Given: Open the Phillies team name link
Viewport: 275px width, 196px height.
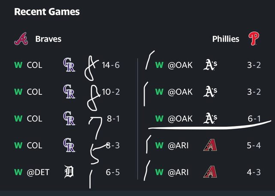Looking at the screenshot, I should click(226, 39).
